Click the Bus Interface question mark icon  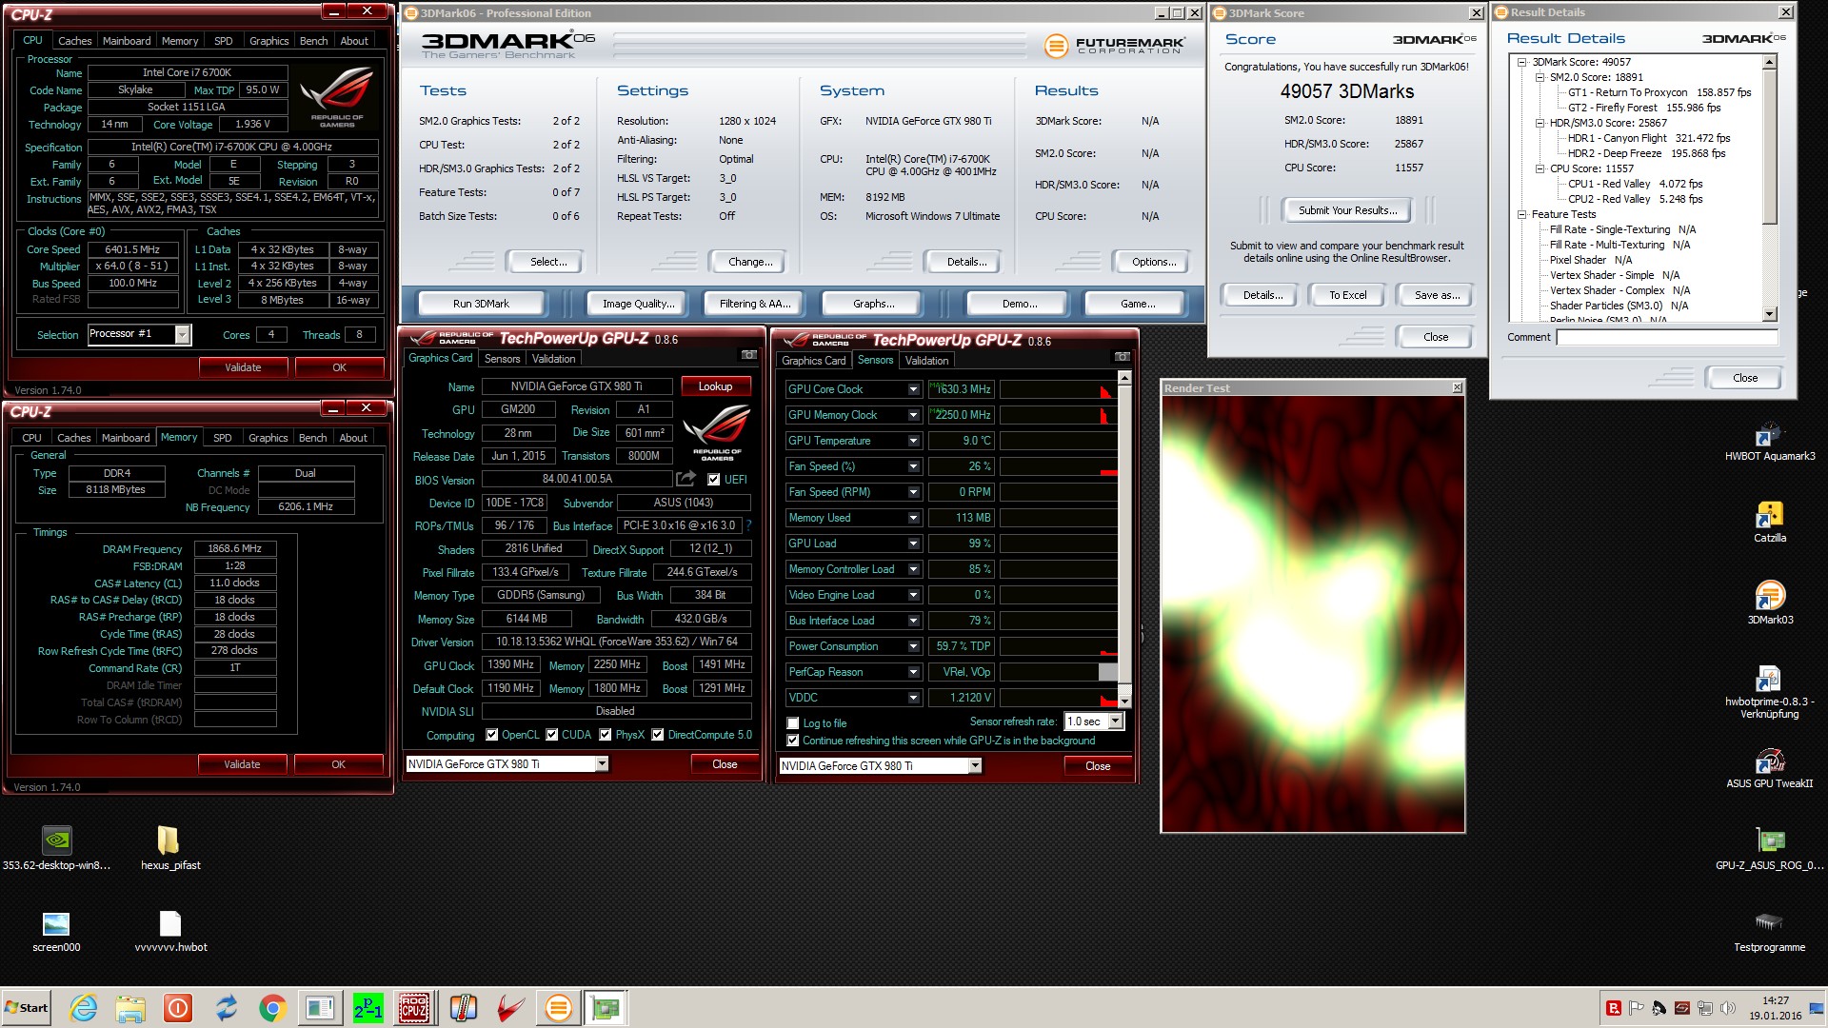(749, 525)
